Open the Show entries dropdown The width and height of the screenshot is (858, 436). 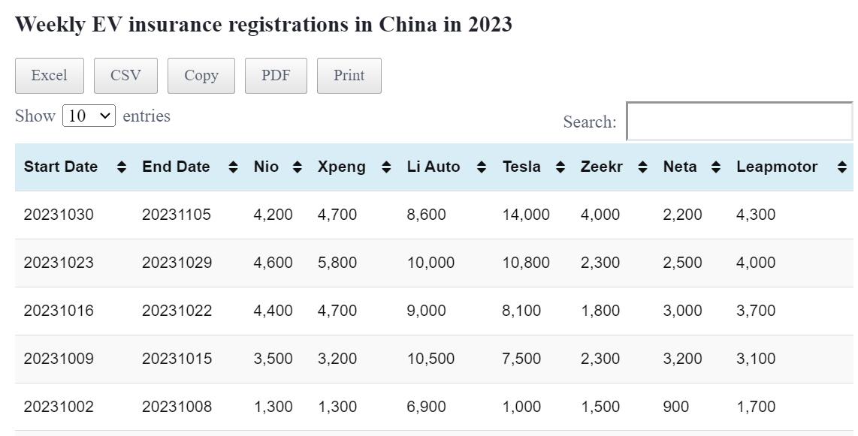89,116
